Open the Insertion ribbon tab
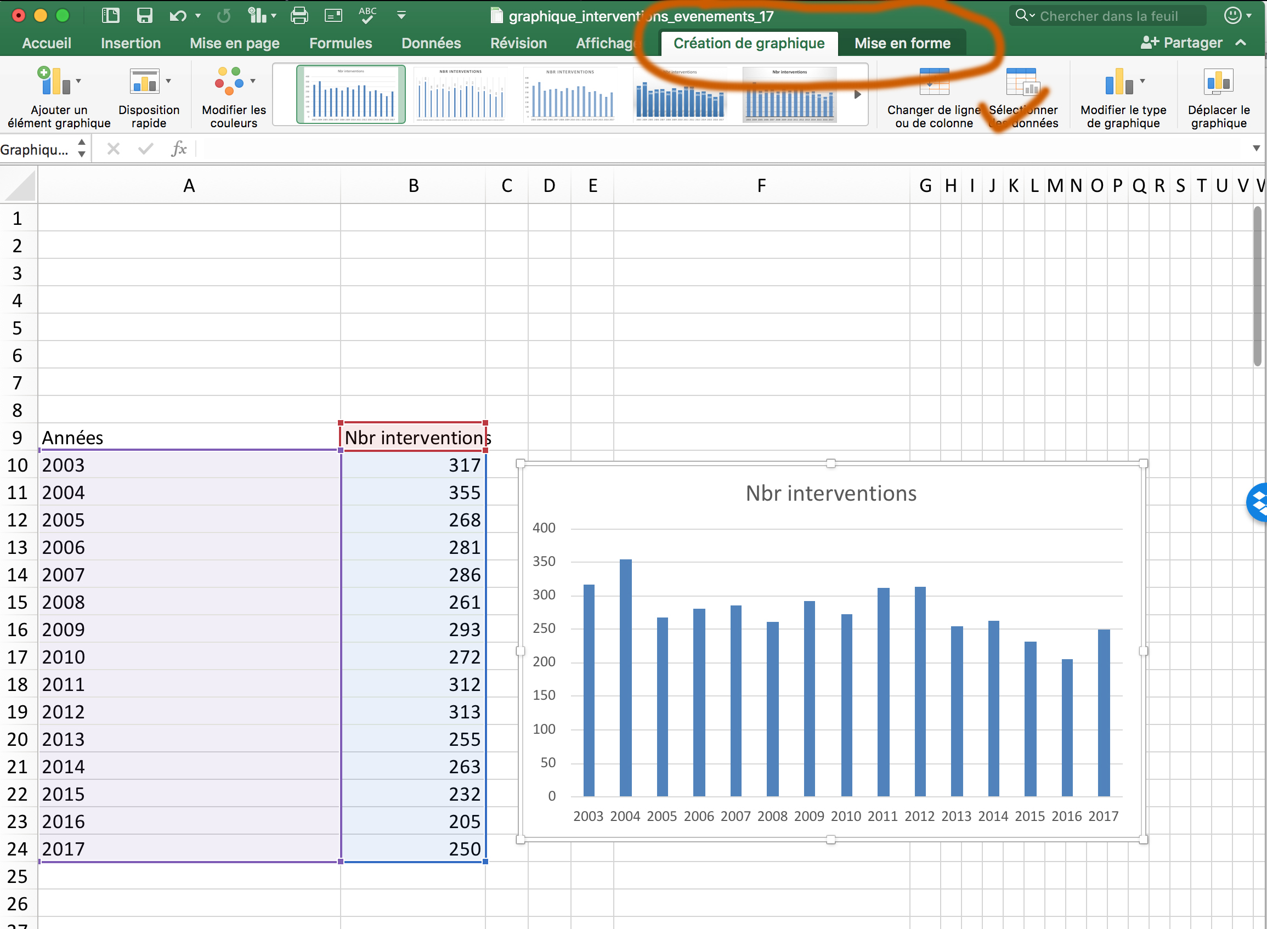The image size is (1267, 929). point(131,43)
